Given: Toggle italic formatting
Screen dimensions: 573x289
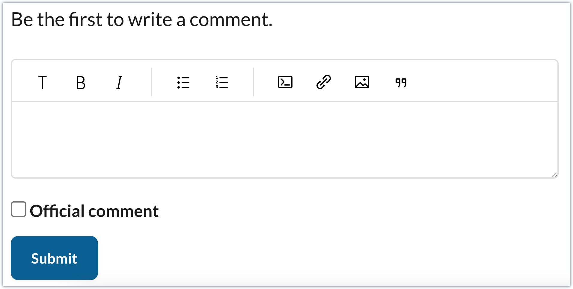Looking at the screenshot, I should coord(119,82).
